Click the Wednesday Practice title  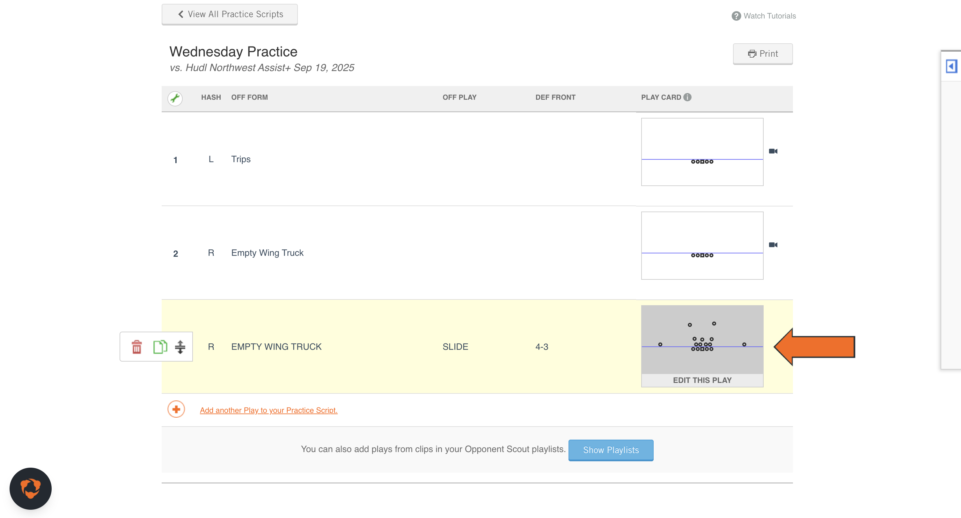coord(233,51)
